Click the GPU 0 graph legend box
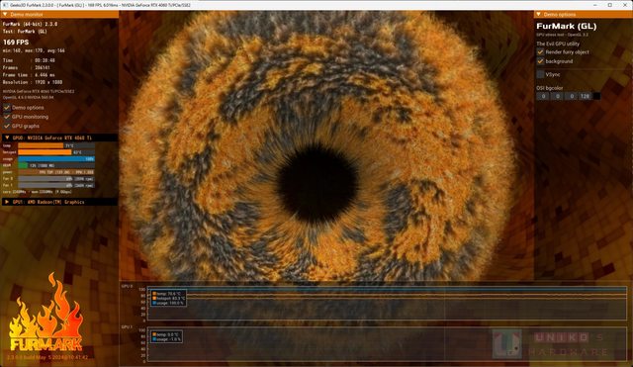The width and height of the screenshot is (633, 367). (168, 298)
